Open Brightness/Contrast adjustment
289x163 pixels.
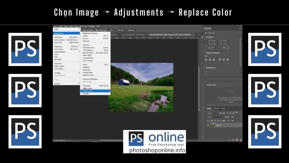[95, 33]
